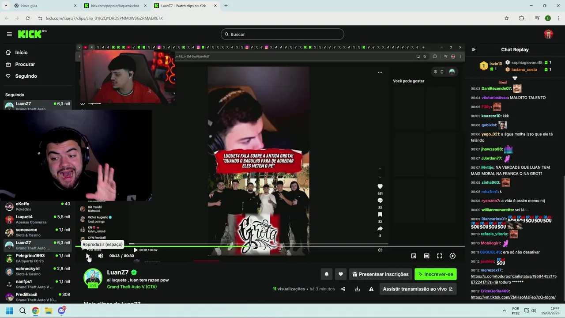Image resolution: width=565 pixels, height=318 pixels.
Task: Play the clip with Reproduzir button
Action: [x=88, y=256]
